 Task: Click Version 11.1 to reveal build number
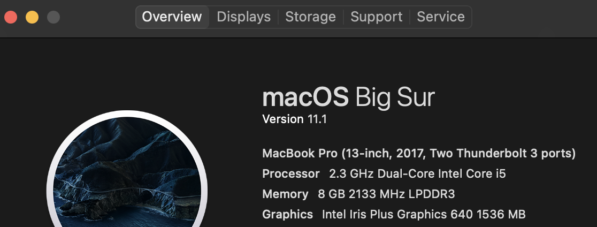point(294,119)
